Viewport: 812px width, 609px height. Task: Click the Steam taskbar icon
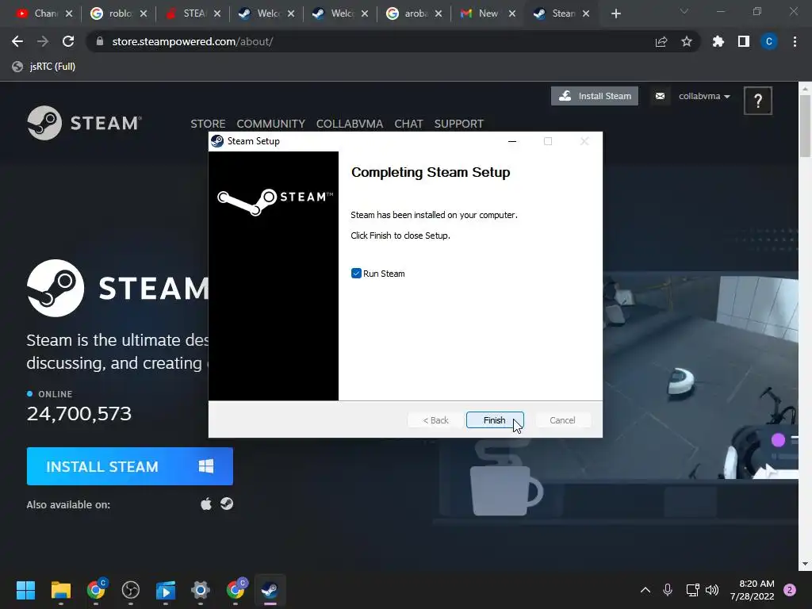click(270, 590)
